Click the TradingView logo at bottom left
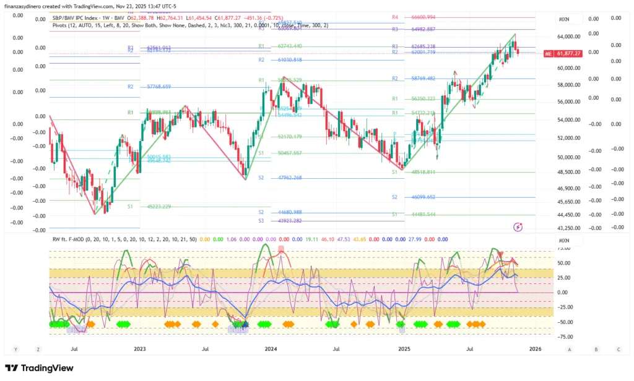Viewport: 634px width, 381px height. [39, 368]
